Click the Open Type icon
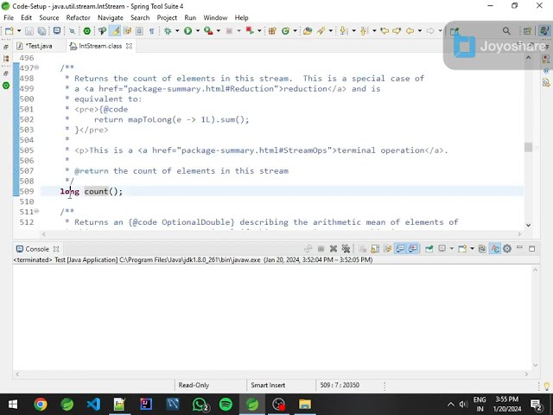The height and width of the screenshot is (415, 553). tap(308, 31)
